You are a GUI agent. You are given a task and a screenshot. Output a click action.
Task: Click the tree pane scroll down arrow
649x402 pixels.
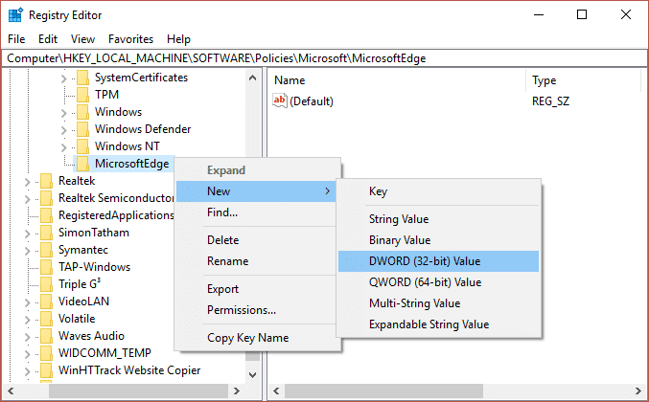252,375
